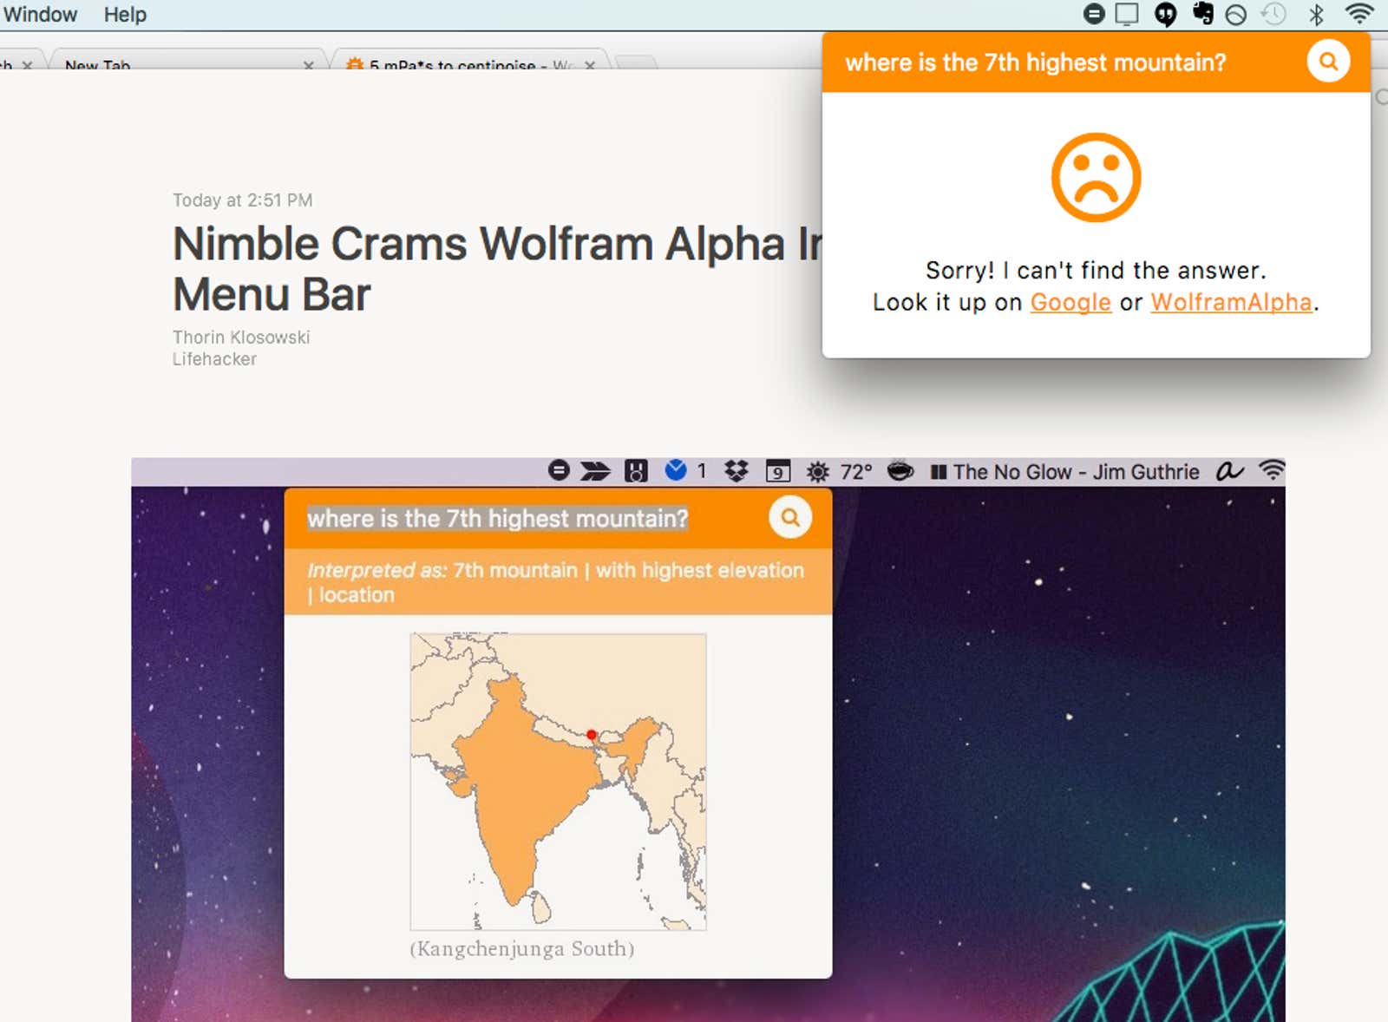This screenshot has height=1022, width=1388.
Task: Click the floppy-disk icon in article screenshot
Action: [636, 471]
